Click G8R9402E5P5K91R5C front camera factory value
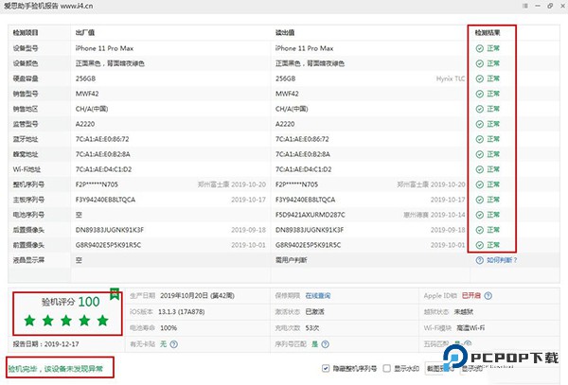 tap(108, 245)
